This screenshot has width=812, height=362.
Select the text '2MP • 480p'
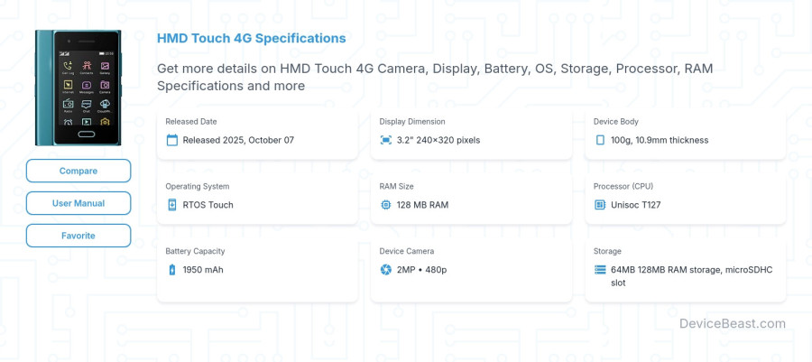point(421,269)
